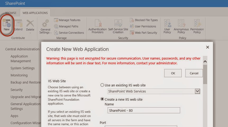Screen dimensions: 228x127
Task: Go to System Settings
Action: tap(22, 68)
